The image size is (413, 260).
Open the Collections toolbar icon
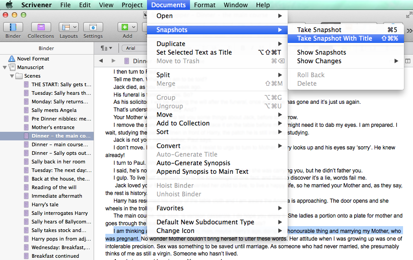(x=41, y=28)
